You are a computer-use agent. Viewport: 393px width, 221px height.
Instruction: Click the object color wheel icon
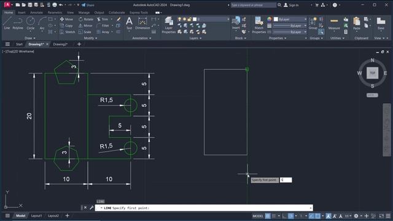269,19
